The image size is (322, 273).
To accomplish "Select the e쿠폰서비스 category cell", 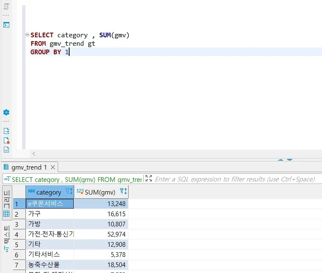I will point(50,203).
